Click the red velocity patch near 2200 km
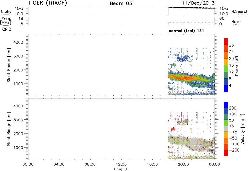The width and height of the screenshot is (248, 171). pyautogui.click(x=173, y=130)
